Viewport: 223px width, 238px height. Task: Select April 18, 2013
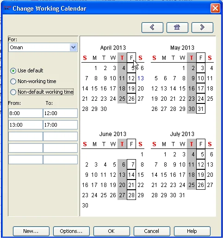pyautogui.click(x=122, y=89)
